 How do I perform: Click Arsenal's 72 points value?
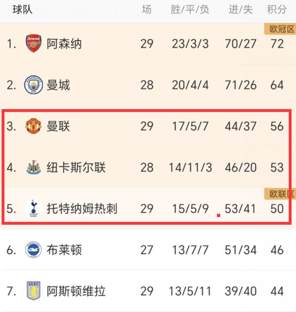pyautogui.click(x=277, y=44)
